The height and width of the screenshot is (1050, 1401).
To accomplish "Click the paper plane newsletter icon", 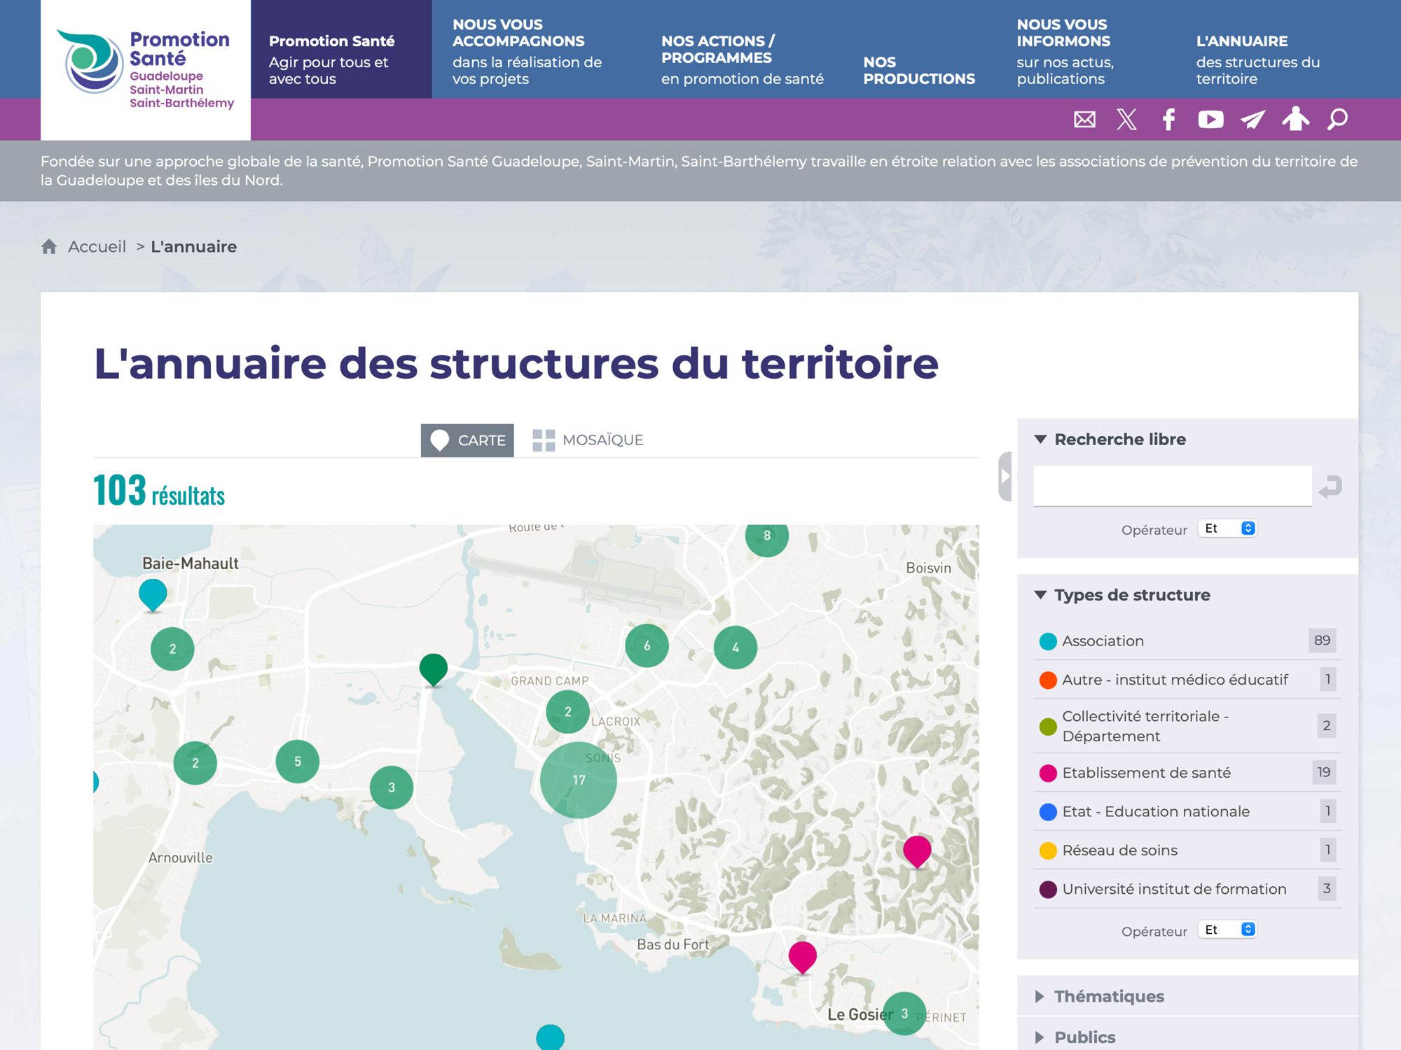I will (1252, 120).
